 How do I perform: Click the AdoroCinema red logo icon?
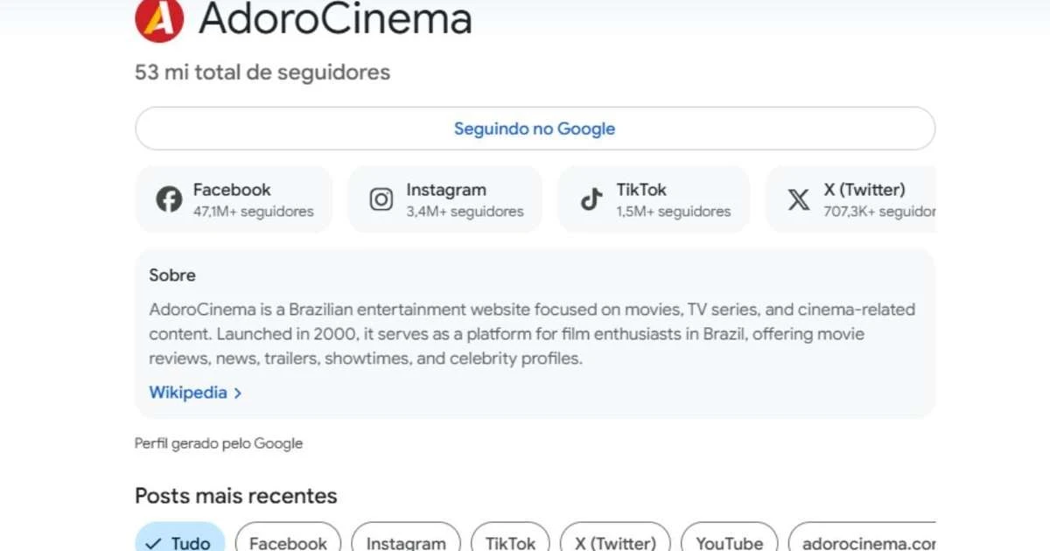[x=159, y=19]
